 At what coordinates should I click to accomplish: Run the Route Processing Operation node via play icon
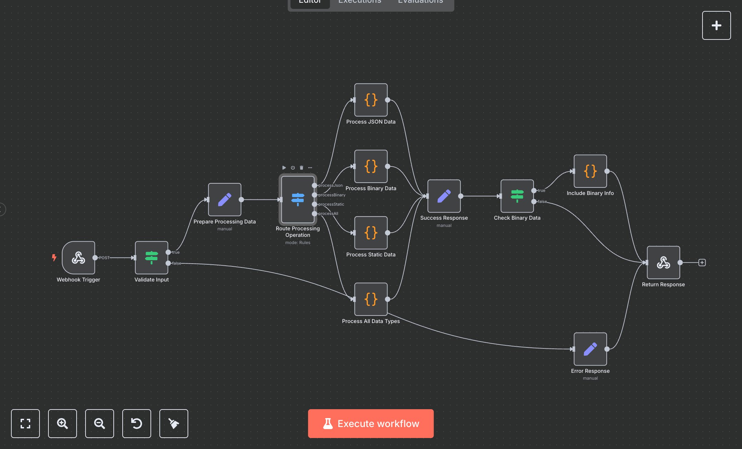tap(284, 168)
